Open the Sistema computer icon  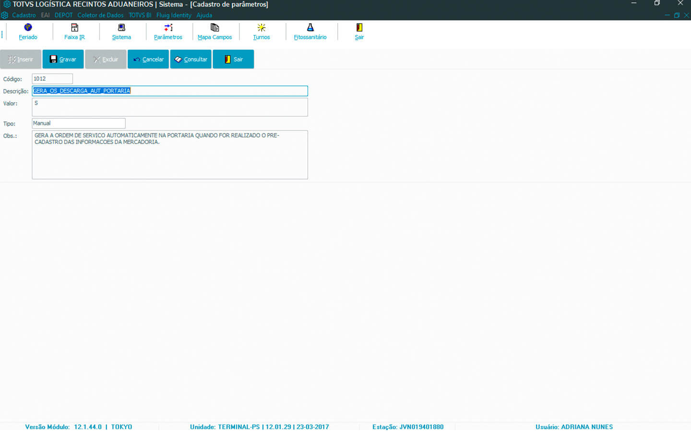point(121,28)
